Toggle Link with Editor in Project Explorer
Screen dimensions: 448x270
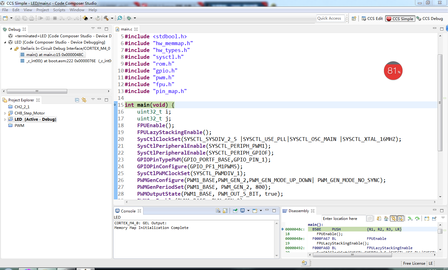84,100
